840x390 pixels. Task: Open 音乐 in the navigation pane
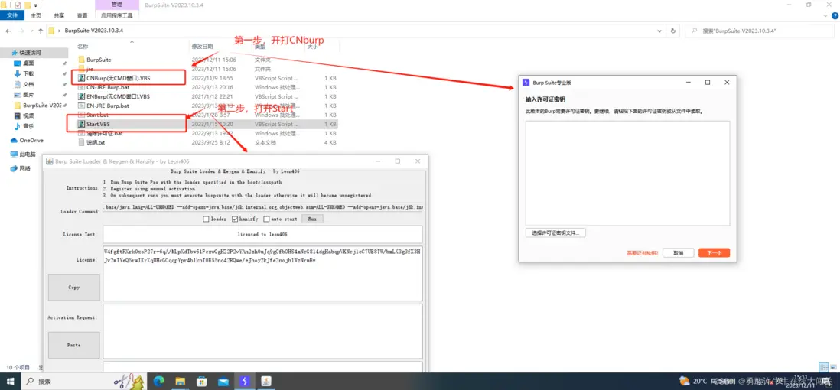(28, 126)
